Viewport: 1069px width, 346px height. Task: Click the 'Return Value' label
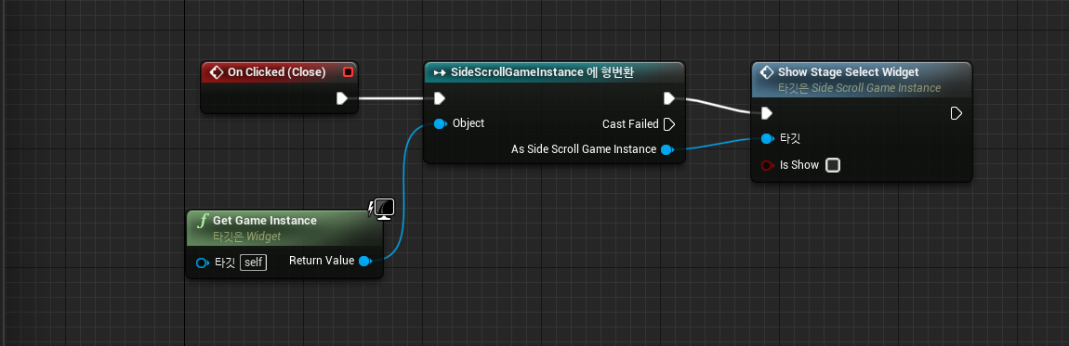[322, 261]
